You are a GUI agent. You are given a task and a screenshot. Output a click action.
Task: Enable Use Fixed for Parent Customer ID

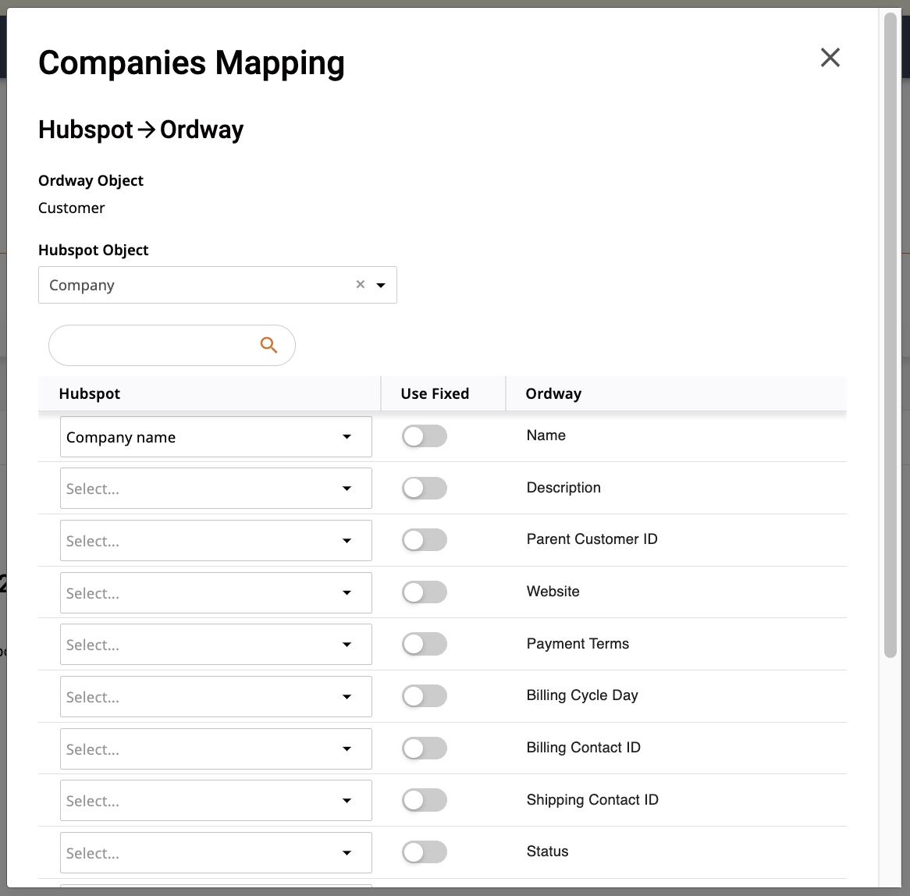pyautogui.click(x=425, y=539)
